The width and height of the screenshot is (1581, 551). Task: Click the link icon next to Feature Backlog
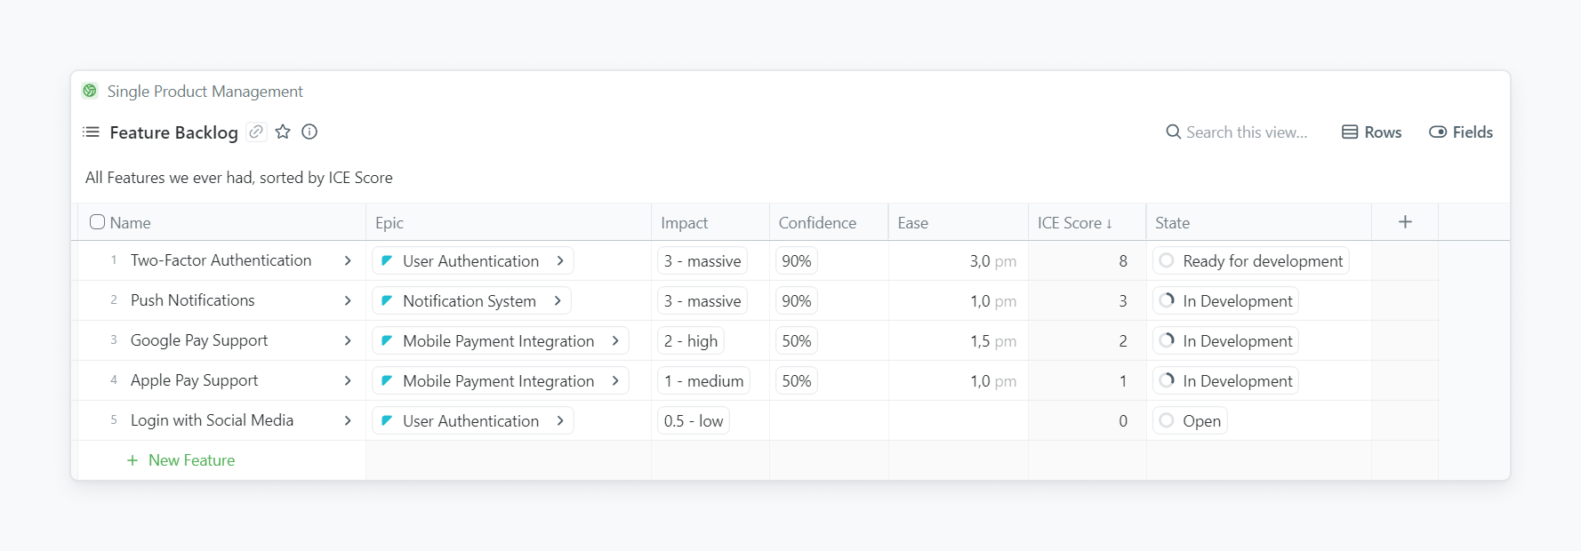coord(256,132)
